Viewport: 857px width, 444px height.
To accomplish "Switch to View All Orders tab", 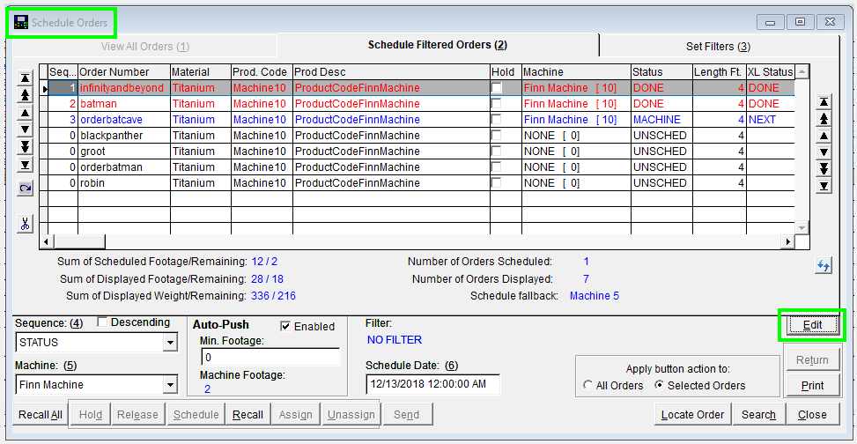I will (145, 47).
